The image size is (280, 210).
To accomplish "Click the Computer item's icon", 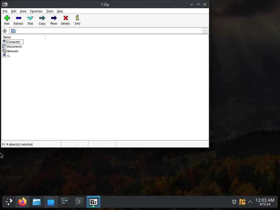I will pyautogui.click(x=4, y=42).
